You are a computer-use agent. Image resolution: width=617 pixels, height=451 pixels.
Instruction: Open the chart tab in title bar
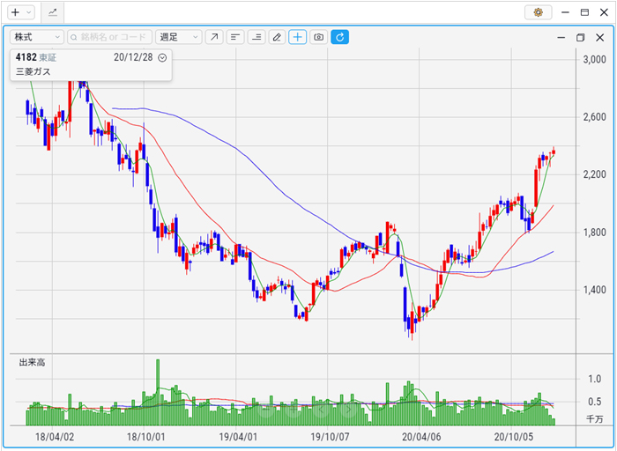(x=53, y=12)
